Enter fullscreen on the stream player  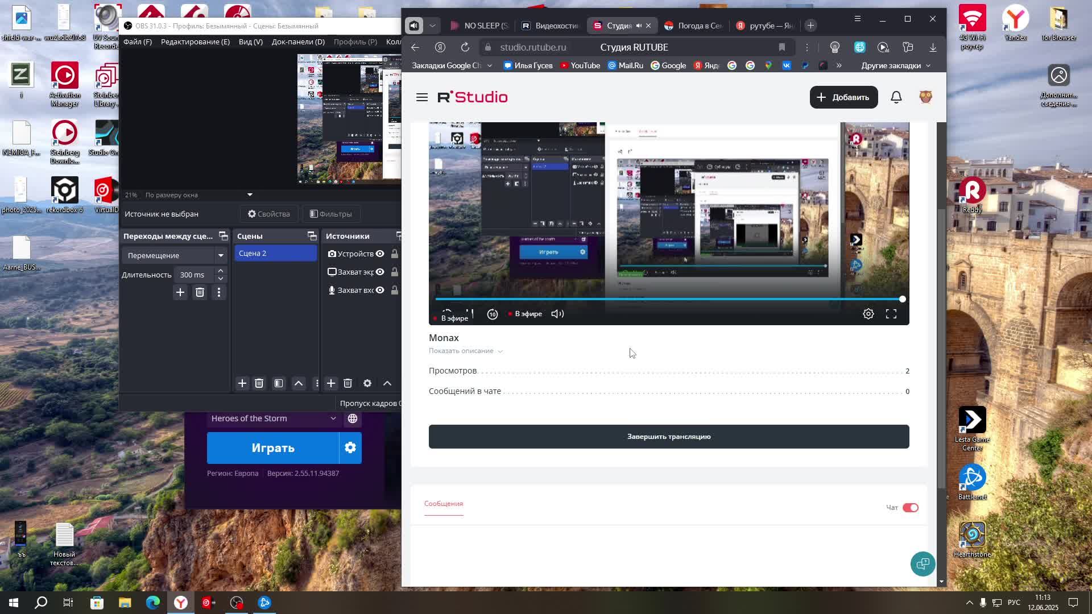[891, 314]
